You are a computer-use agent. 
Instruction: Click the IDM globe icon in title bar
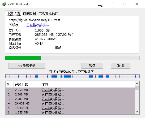(4, 4)
